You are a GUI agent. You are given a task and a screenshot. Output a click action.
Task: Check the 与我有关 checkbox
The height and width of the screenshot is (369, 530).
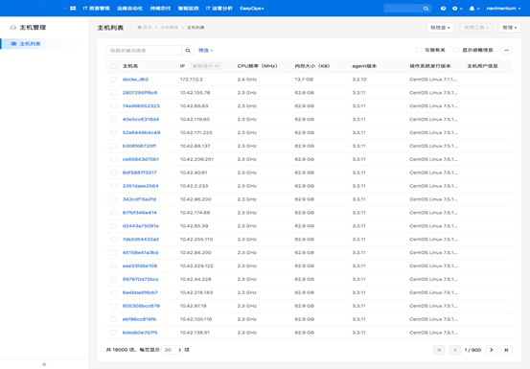419,50
